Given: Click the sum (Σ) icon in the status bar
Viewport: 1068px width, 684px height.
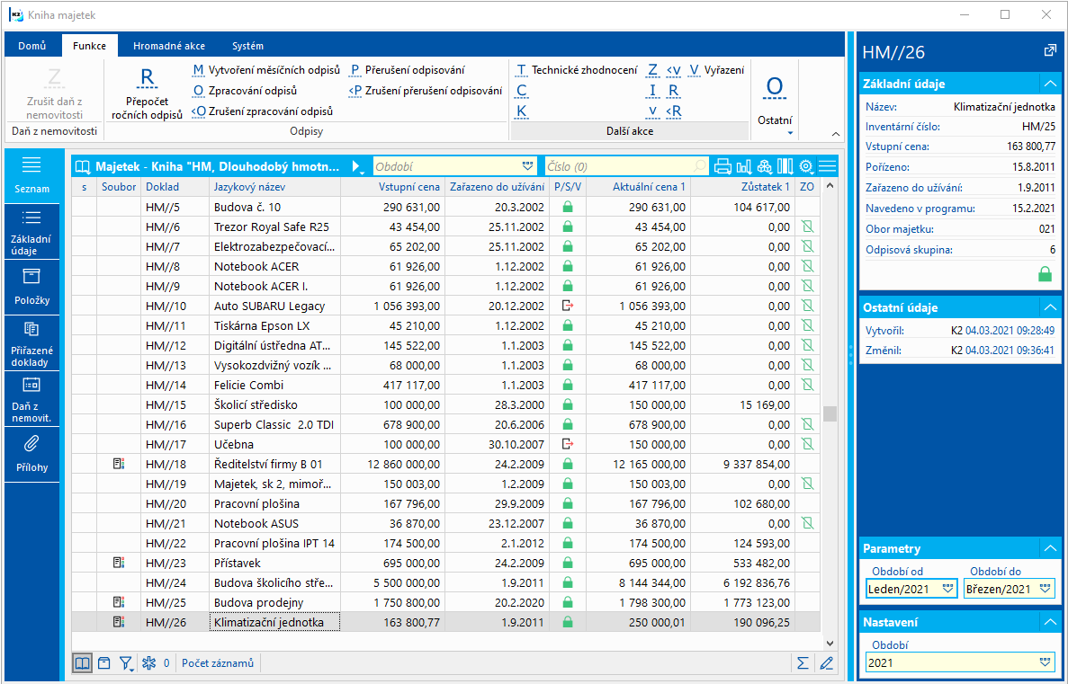Looking at the screenshot, I should click(802, 663).
